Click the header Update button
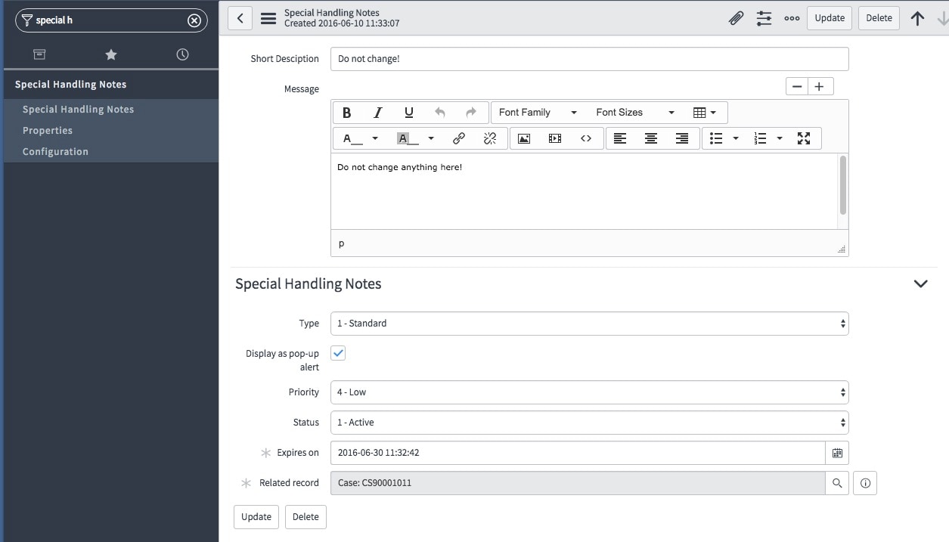 (x=830, y=18)
